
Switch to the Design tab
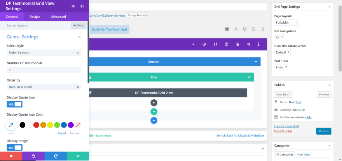[x=35, y=17]
